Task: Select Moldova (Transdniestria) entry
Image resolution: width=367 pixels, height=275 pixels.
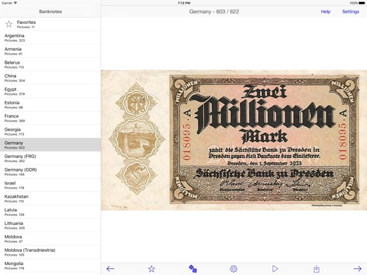Action: click(x=51, y=252)
